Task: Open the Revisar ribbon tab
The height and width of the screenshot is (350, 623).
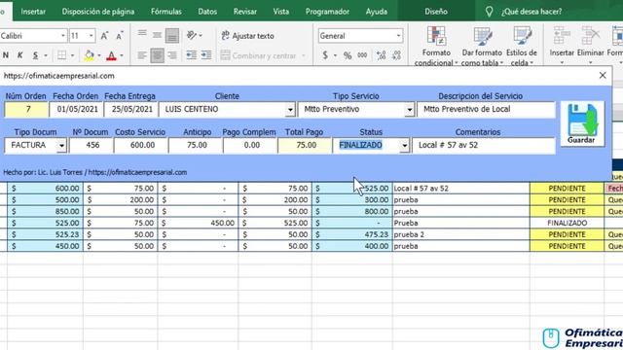Action: (245, 12)
